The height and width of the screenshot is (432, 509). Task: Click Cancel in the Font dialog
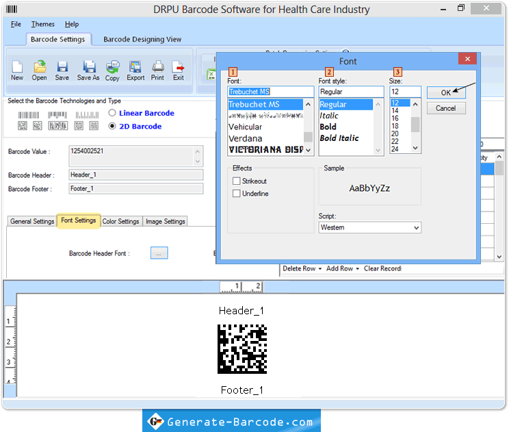pos(446,108)
